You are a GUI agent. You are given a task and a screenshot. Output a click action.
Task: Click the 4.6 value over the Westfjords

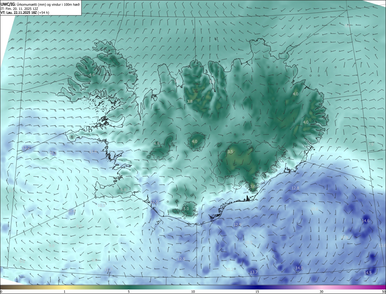click(92, 75)
